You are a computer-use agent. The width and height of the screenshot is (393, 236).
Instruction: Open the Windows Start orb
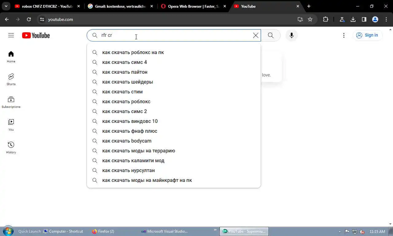point(8,231)
